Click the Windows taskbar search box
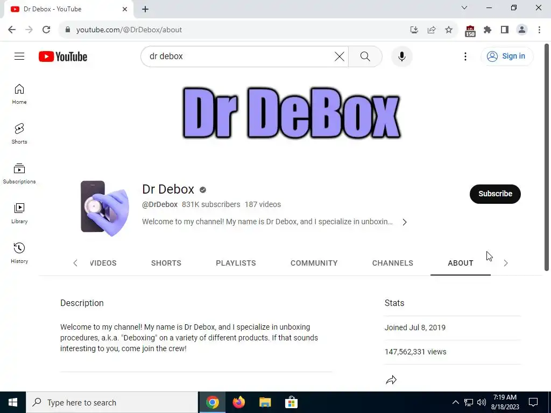Screen dimensions: 551x413 [112, 402]
